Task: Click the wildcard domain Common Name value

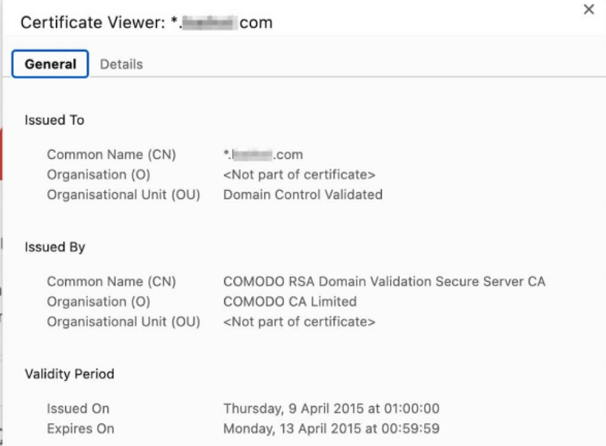Action: [x=263, y=154]
